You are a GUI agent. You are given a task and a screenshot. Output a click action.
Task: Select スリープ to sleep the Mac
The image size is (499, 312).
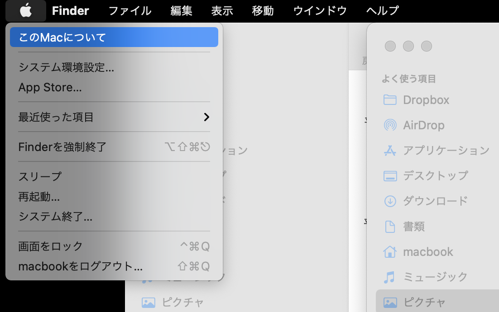(40, 176)
